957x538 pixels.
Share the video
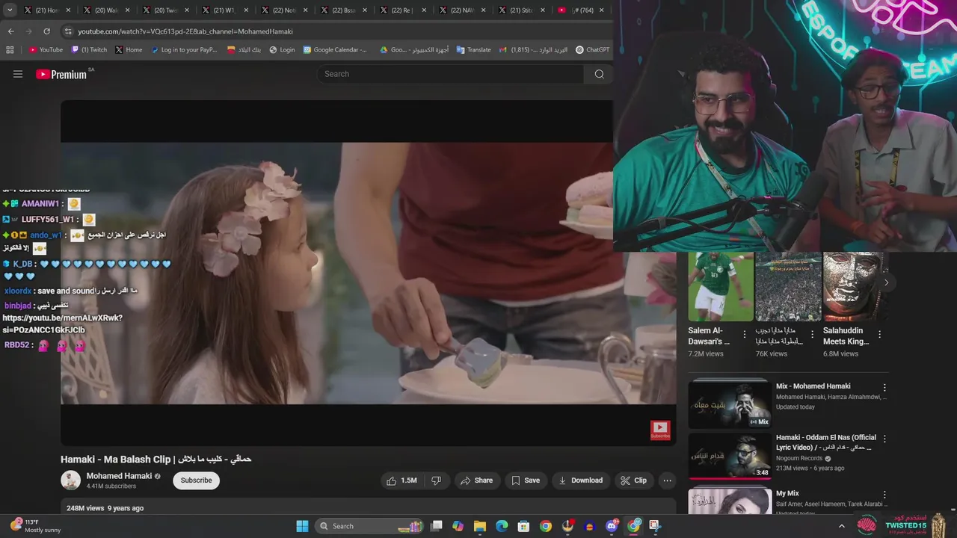coord(477,480)
